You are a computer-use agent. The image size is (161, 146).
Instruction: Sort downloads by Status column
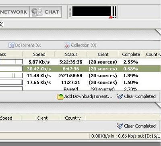click(71, 55)
